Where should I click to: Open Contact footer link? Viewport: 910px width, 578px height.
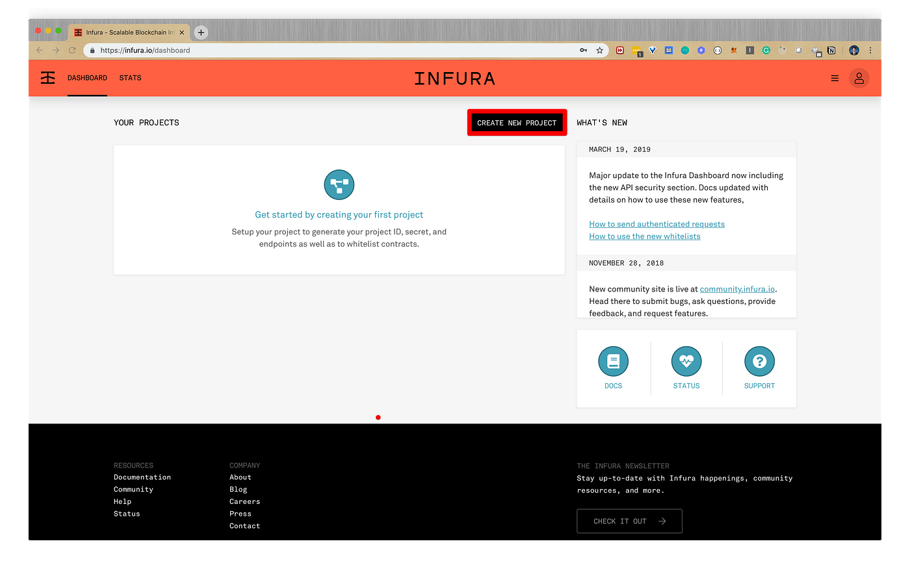click(244, 526)
